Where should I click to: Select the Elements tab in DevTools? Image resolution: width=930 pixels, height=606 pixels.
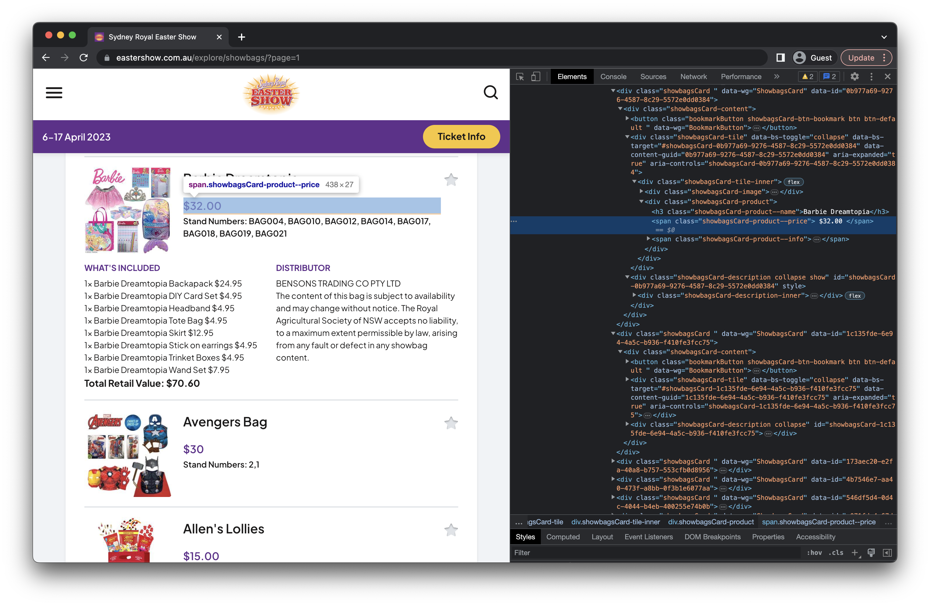pyautogui.click(x=571, y=76)
